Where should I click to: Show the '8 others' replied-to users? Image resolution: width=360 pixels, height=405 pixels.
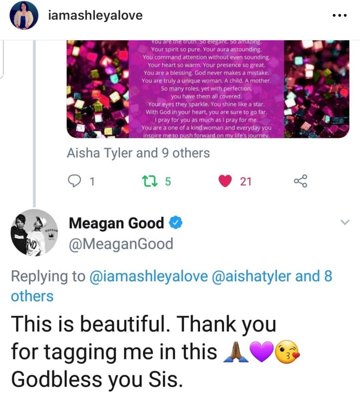[x=32, y=296]
